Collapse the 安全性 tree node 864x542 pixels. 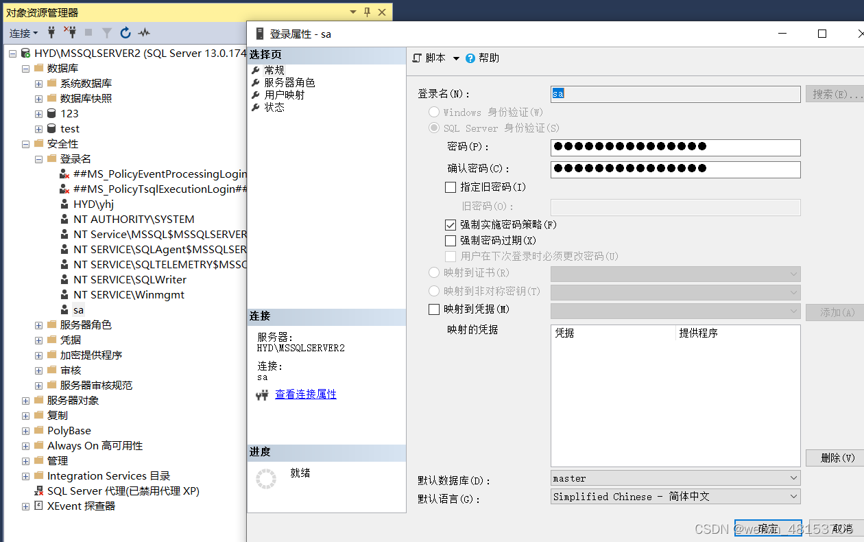point(25,143)
